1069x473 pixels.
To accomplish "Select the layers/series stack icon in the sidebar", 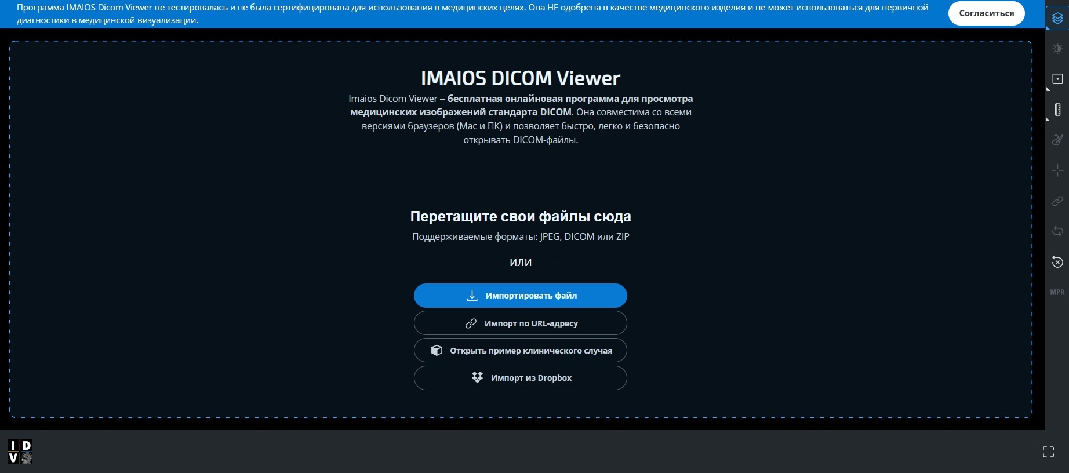I will (1057, 18).
